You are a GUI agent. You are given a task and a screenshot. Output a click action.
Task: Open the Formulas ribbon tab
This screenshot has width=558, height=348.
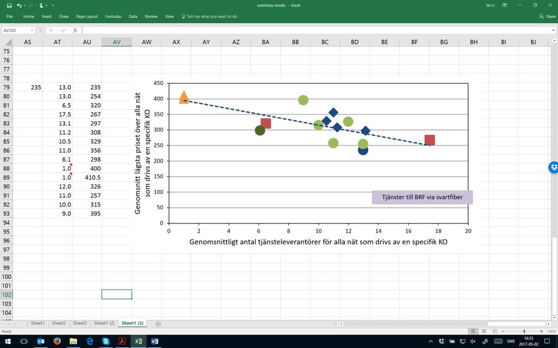pyautogui.click(x=113, y=16)
